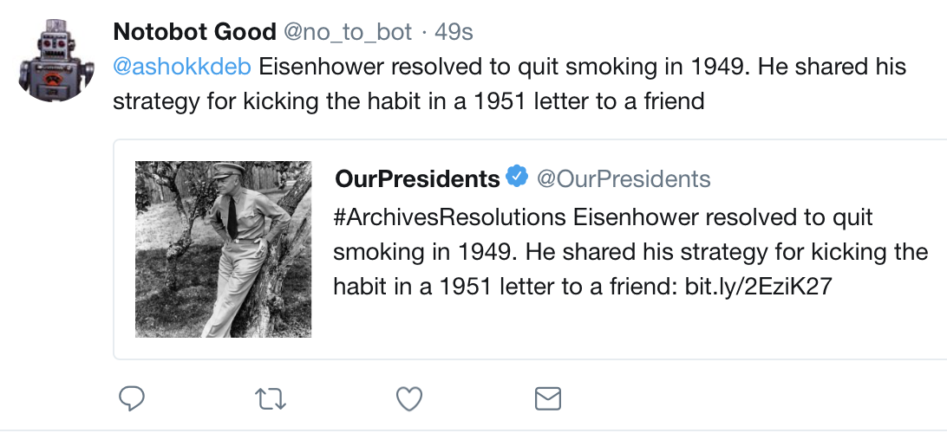Click the blue verified badge beside OurPresidents
The width and height of the screenshot is (947, 433).
pos(516,178)
